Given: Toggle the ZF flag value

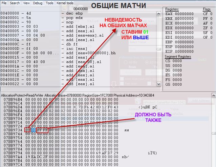Looking at the screenshot, I should point(211,28).
